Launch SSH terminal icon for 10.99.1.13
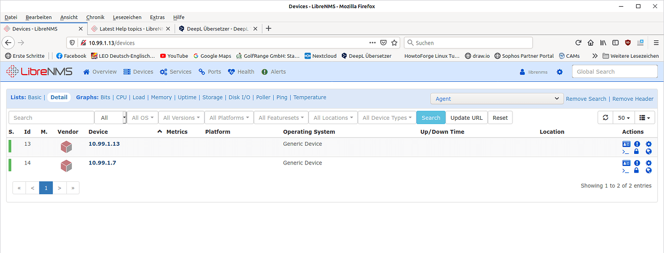 (626, 152)
